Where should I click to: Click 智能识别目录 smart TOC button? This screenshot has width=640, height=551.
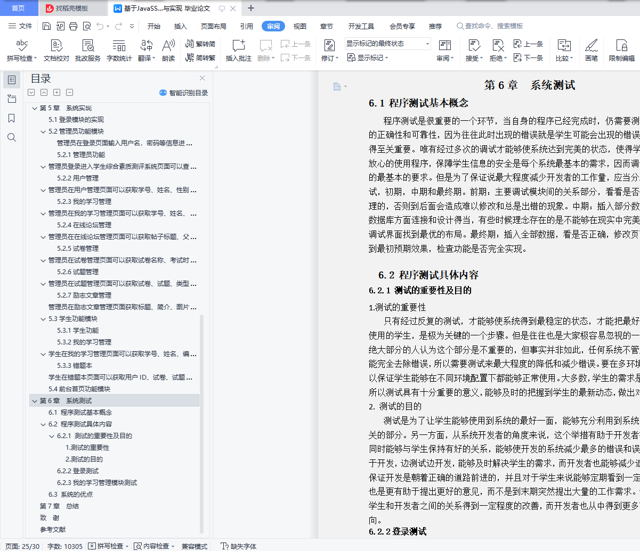[183, 93]
